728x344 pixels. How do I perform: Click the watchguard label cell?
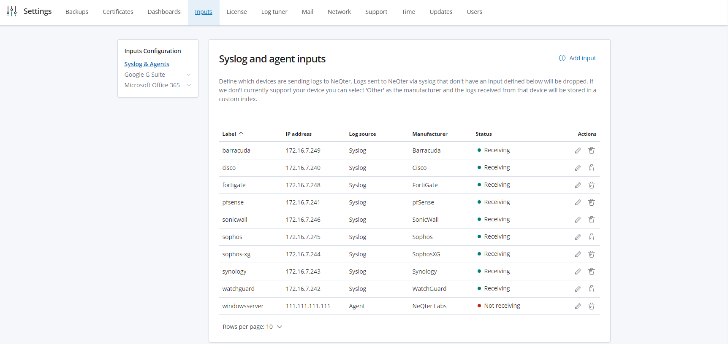pyautogui.click(x=238, y=289)
